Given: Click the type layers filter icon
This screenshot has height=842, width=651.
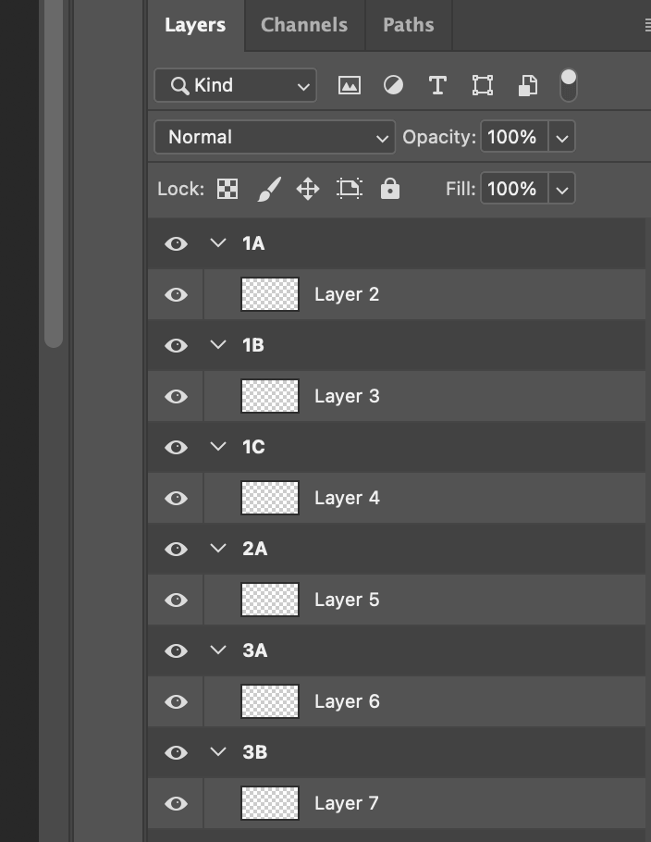Looking at the screenshot, I should (437, 84).
